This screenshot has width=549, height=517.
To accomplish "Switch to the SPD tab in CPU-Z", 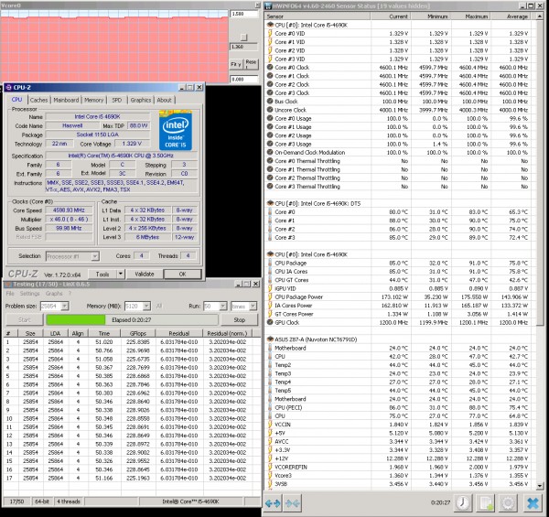I will 116,100.
